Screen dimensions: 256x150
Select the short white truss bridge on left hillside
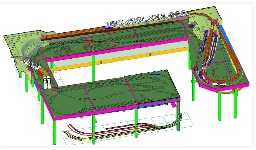[30, 61]
